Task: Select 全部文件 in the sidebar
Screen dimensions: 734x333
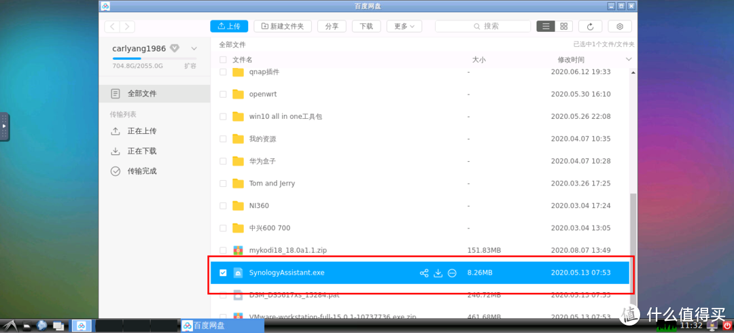Action: click(x=154, y=94)
